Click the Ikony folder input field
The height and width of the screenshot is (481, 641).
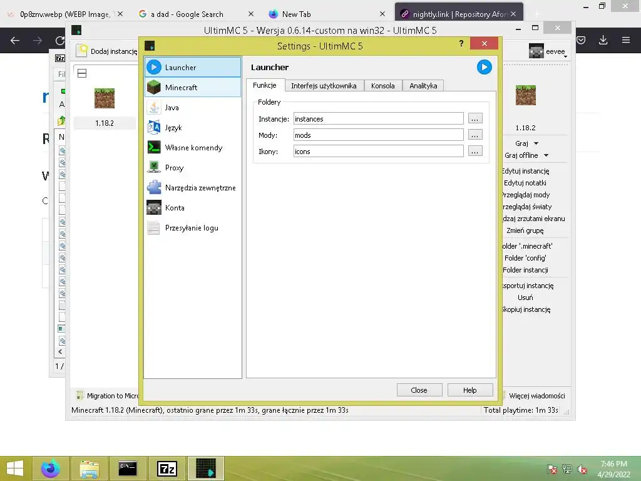(x=378, y=152)
